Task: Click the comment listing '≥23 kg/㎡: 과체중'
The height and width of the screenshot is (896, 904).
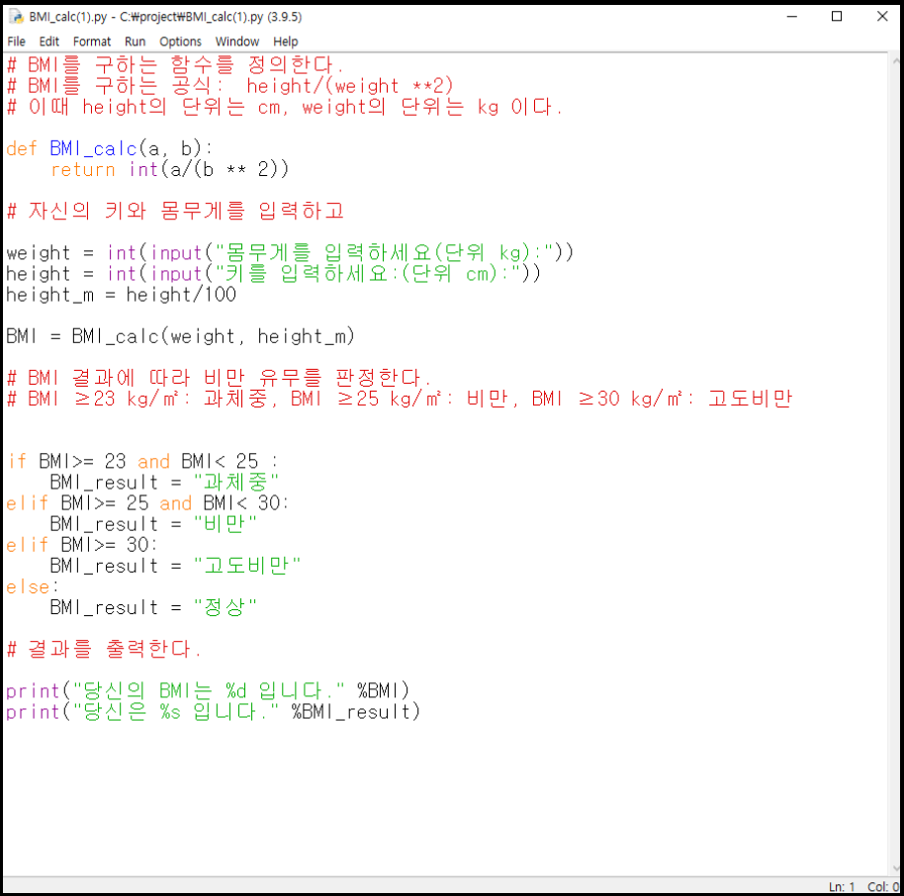Action: pos(400,399)
